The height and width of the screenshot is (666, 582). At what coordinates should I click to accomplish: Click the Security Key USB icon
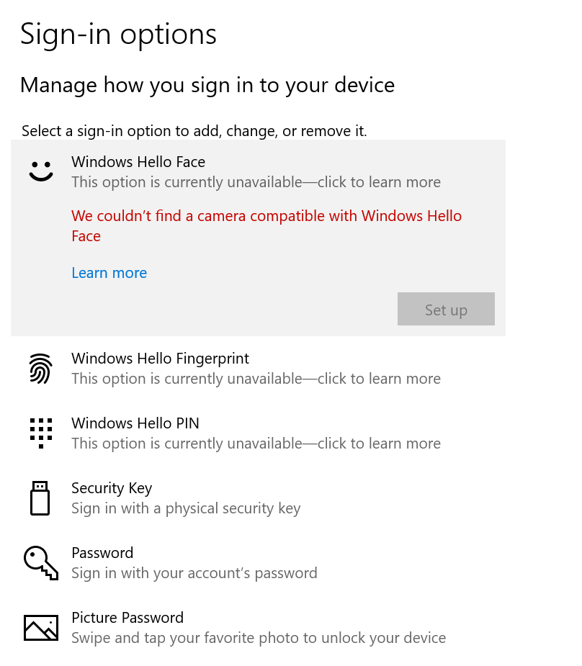41,498
